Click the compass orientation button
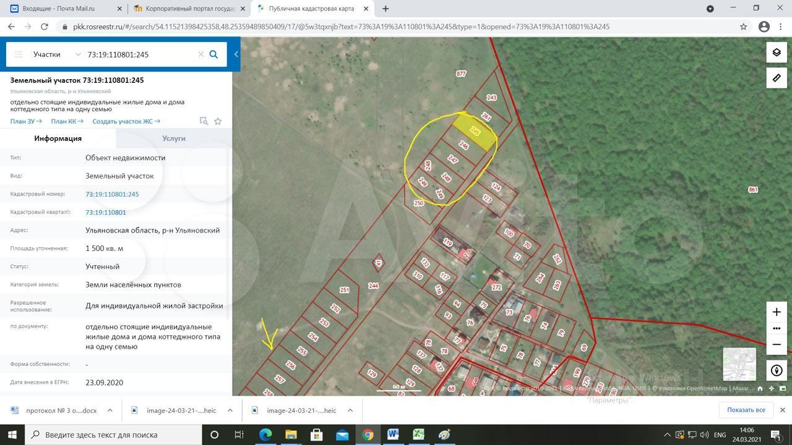 pyautogui.click(x=777, y=371)
